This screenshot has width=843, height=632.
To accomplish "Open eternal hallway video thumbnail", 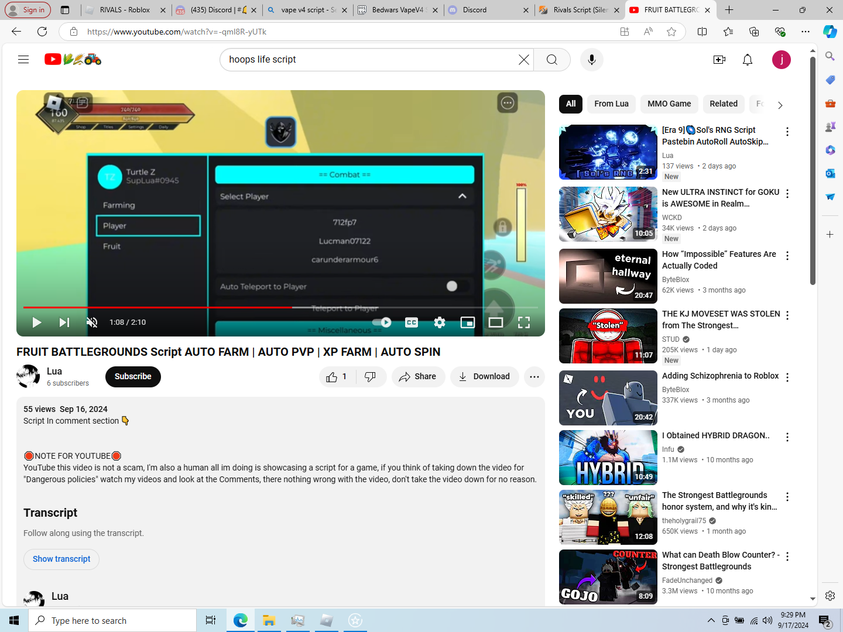I will (608, 276).
